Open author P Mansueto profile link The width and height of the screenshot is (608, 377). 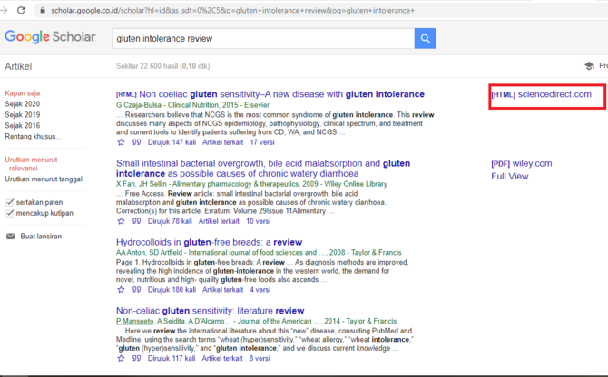pyautogui.click(x=134, y=321)
